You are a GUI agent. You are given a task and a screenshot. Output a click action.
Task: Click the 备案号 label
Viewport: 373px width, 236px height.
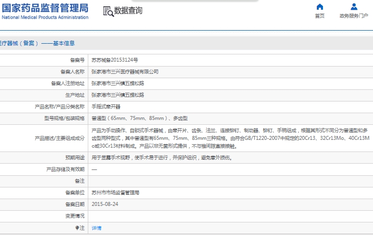[77, 60]
